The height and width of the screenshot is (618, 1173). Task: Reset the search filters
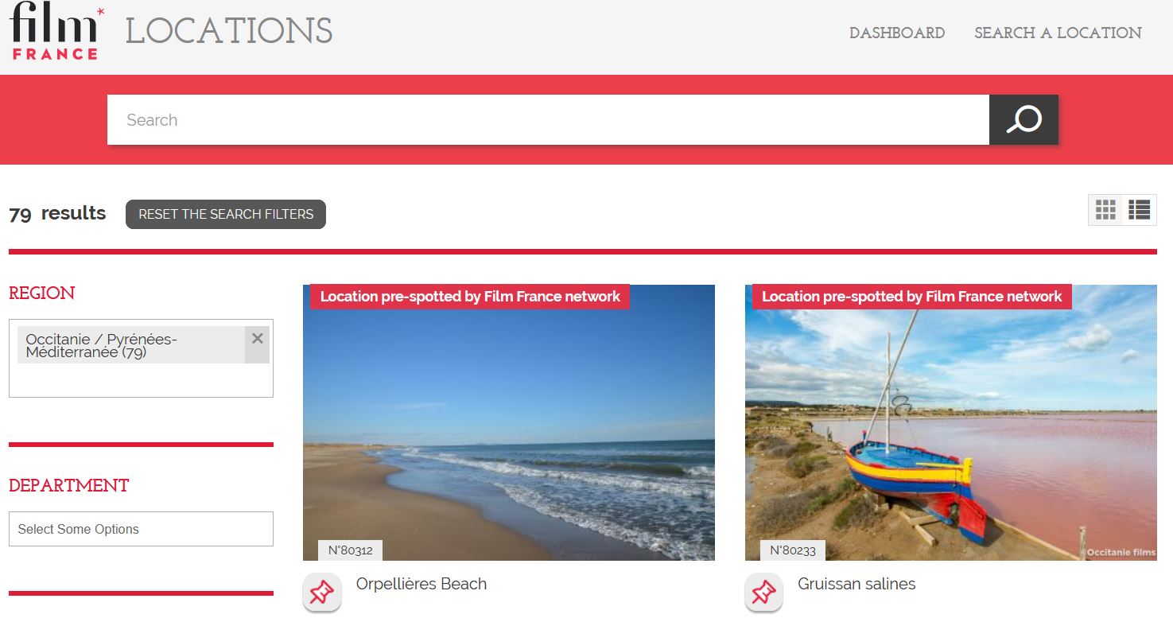pos(226,214)
